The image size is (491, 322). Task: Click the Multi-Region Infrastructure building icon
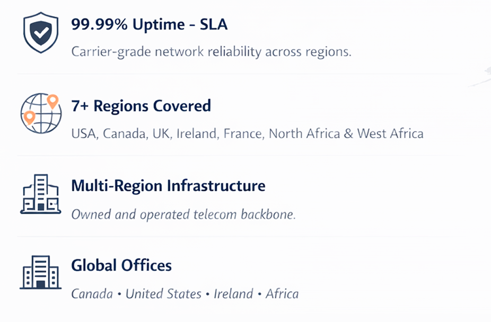pyautogui.click(x=40, y=194)
